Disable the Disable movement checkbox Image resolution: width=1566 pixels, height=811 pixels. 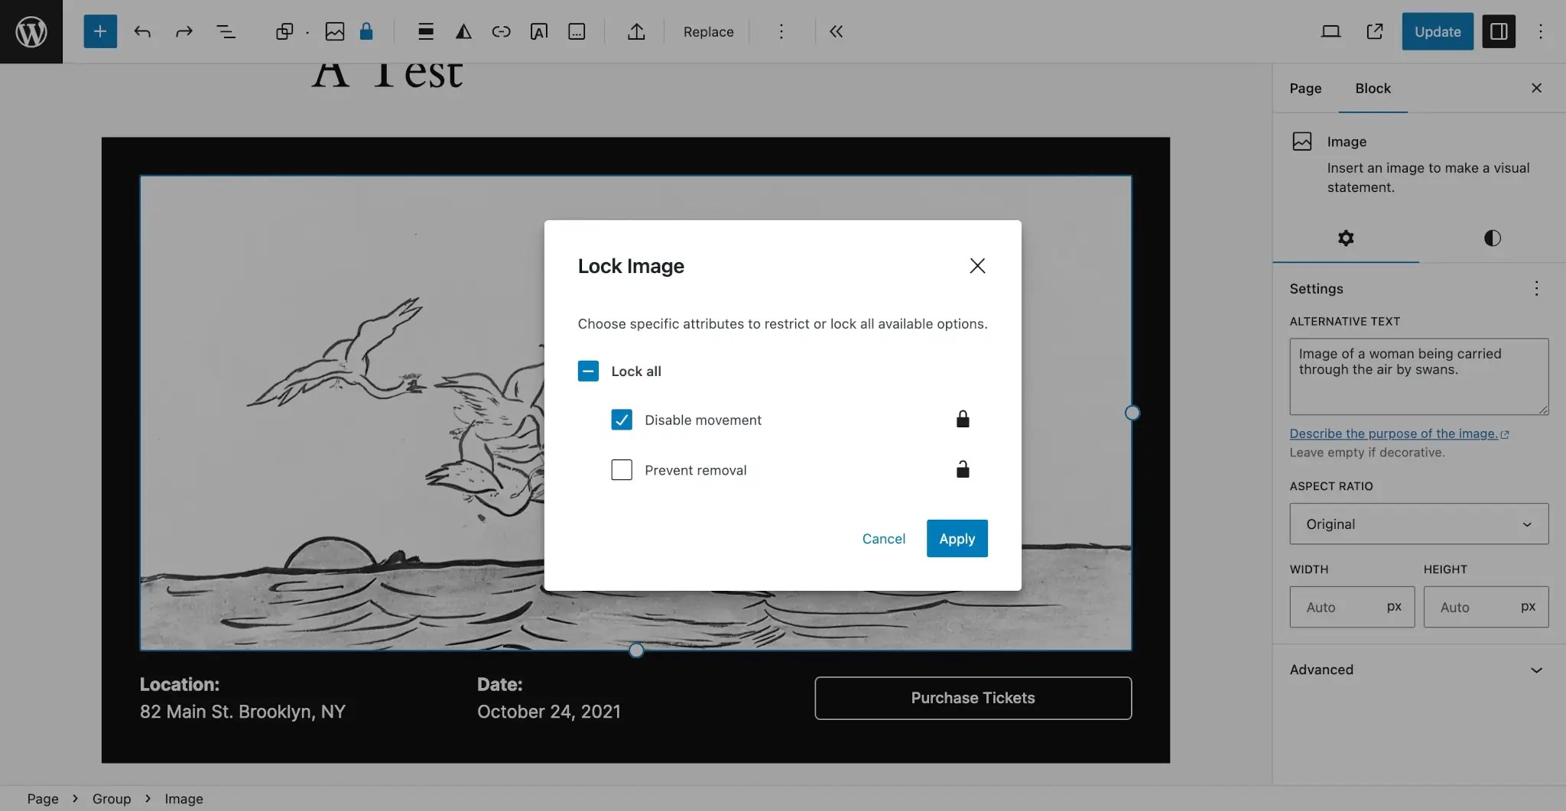click(621, 420)
